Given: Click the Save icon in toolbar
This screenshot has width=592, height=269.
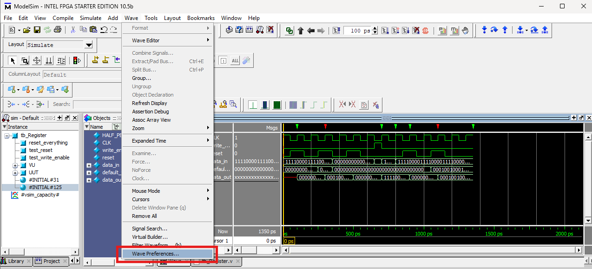Looking at the screenshot, I should coord(37,30).
